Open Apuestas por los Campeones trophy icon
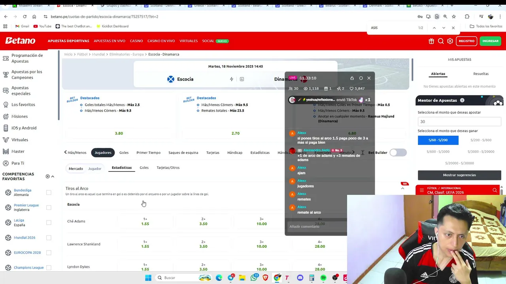Viewport: 506px width, 284px height. pyautogui.click(x=6, y=75)
